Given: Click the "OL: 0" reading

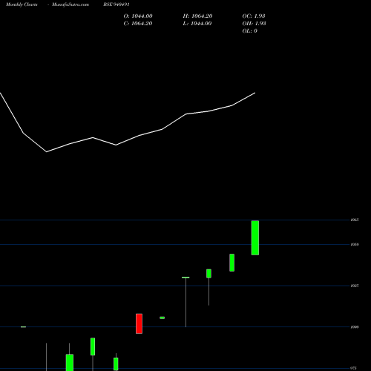Looking at the screenshot, I should coord(249,31).
